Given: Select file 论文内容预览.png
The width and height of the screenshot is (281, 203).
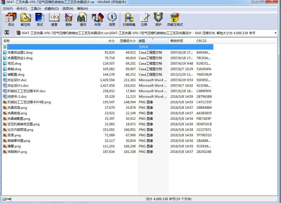Looking at the screenshot, I should click(20, 130).
